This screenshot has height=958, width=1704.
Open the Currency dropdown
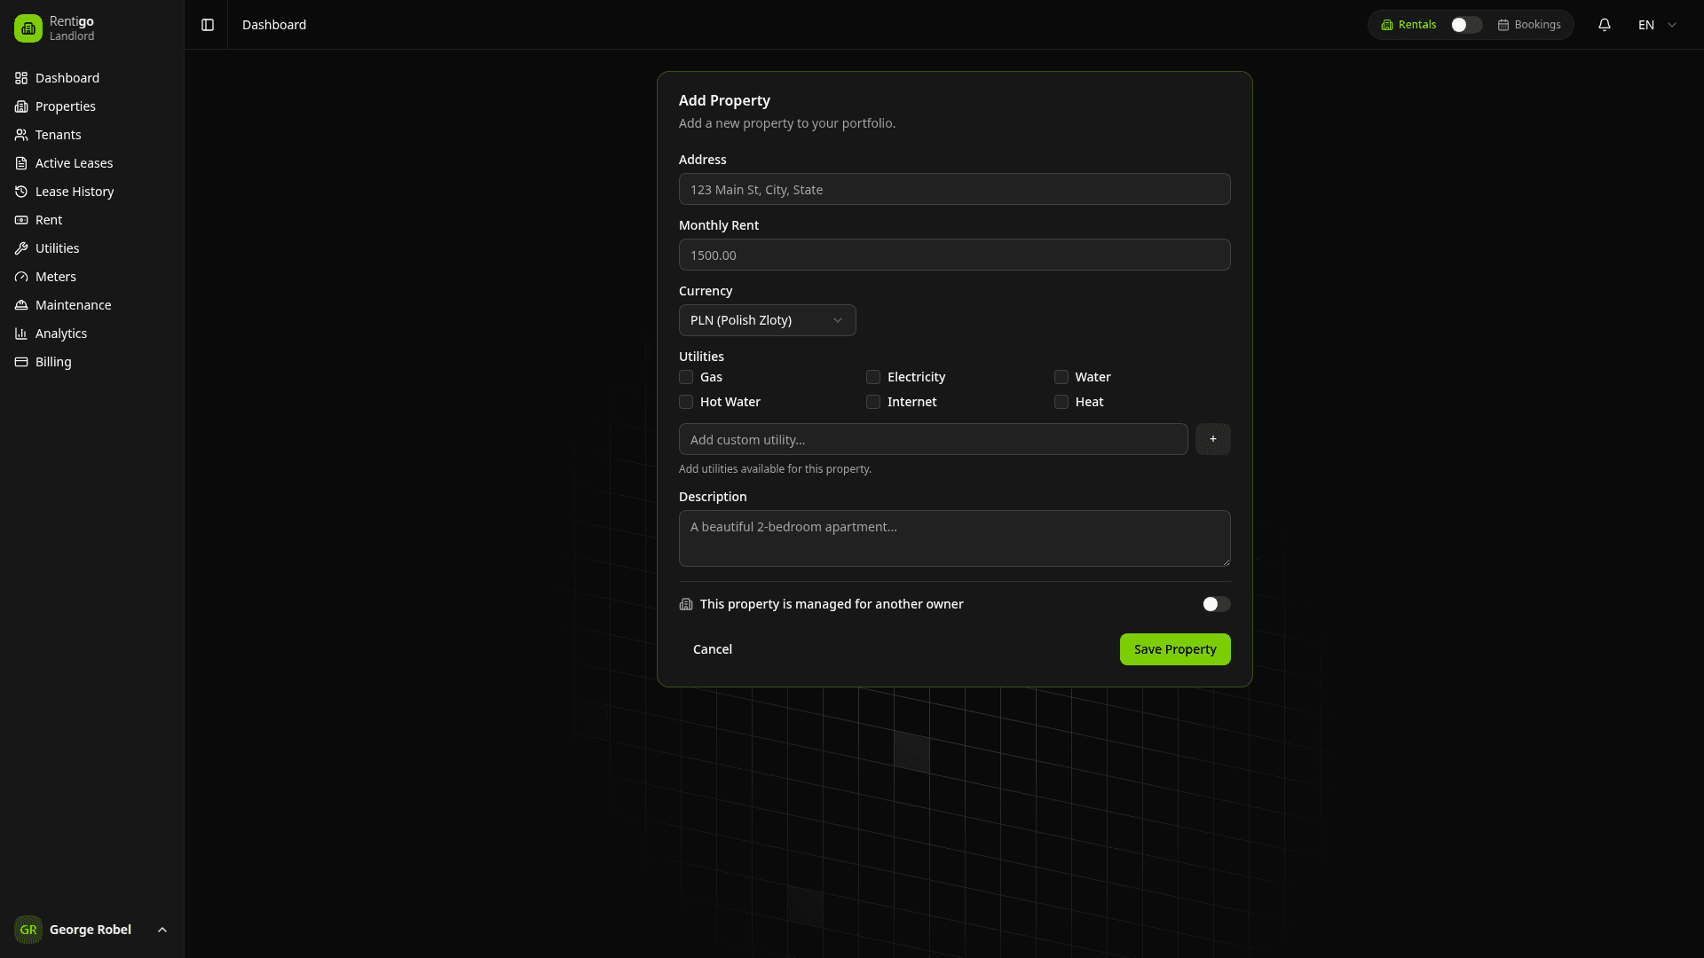[x=767, y=320]
